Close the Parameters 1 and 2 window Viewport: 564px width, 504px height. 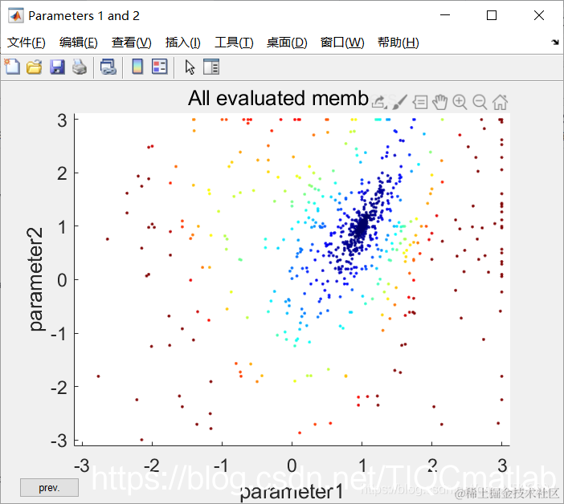point(539,15)
